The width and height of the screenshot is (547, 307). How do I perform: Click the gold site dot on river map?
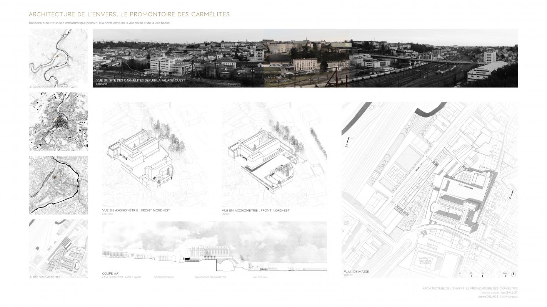[x=57, y=56]
